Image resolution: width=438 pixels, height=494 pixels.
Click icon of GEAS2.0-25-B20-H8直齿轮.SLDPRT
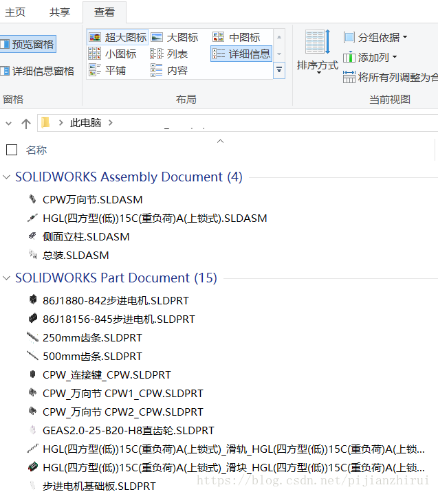pos(32,429)
